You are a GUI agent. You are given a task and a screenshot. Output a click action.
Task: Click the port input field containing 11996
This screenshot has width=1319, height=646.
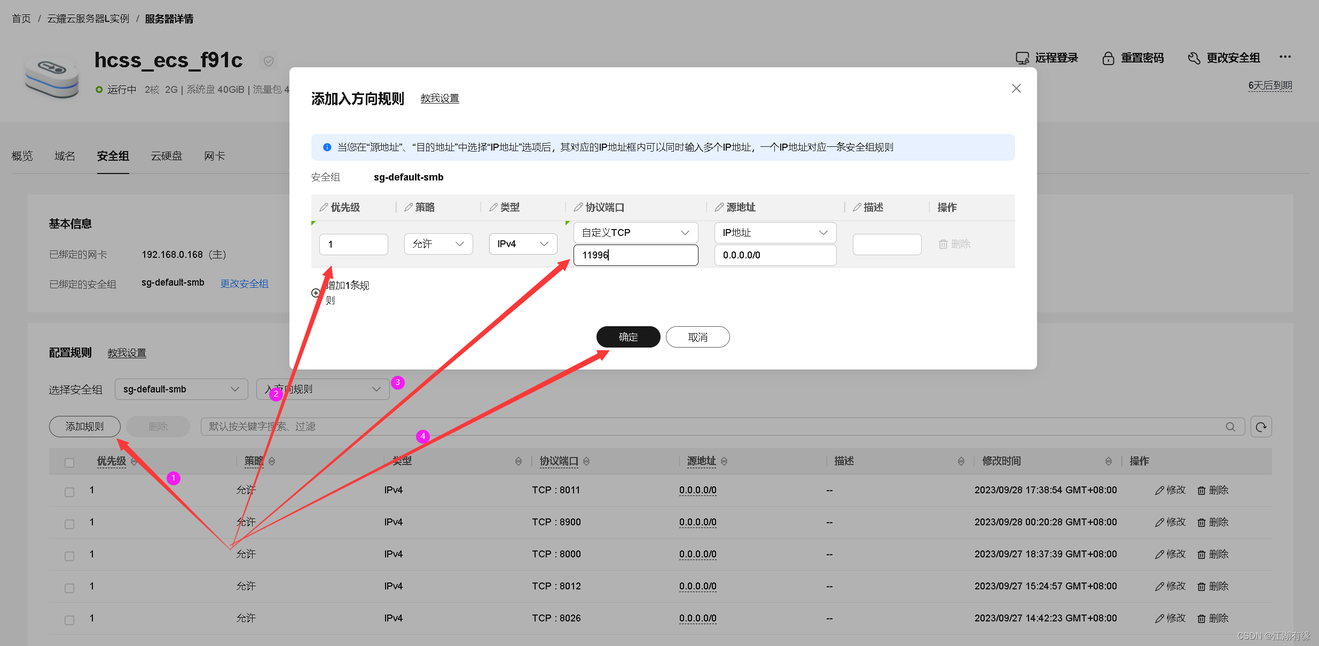coord(635,255)
